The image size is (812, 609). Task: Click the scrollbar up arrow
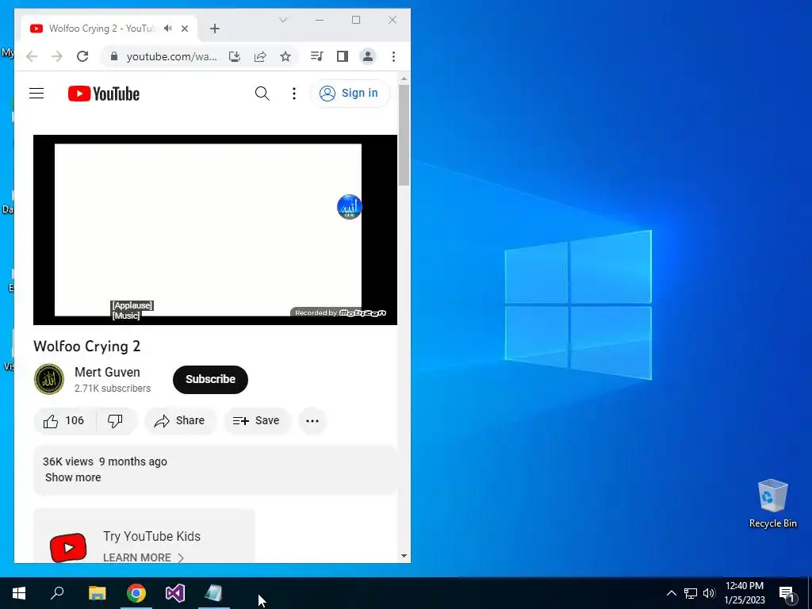click(404, 79)
